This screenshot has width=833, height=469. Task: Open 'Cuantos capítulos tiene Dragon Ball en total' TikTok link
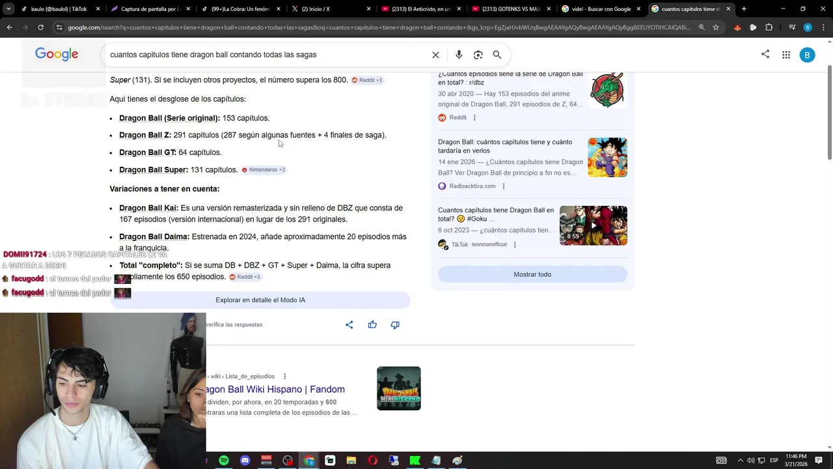(496, 214)
